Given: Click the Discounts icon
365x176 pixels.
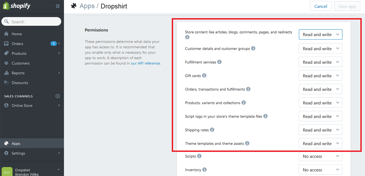Looking at the screenshot, I should (x=6, y=83).
